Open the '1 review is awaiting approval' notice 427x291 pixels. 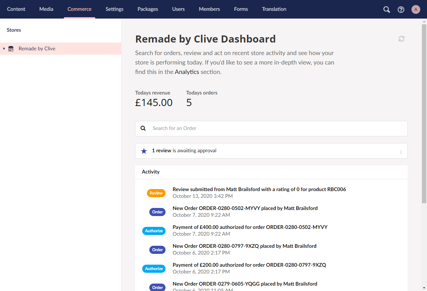point(184,151)
